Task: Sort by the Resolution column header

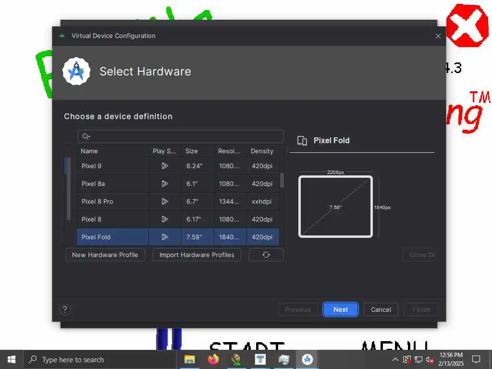Action: (230, 151)
